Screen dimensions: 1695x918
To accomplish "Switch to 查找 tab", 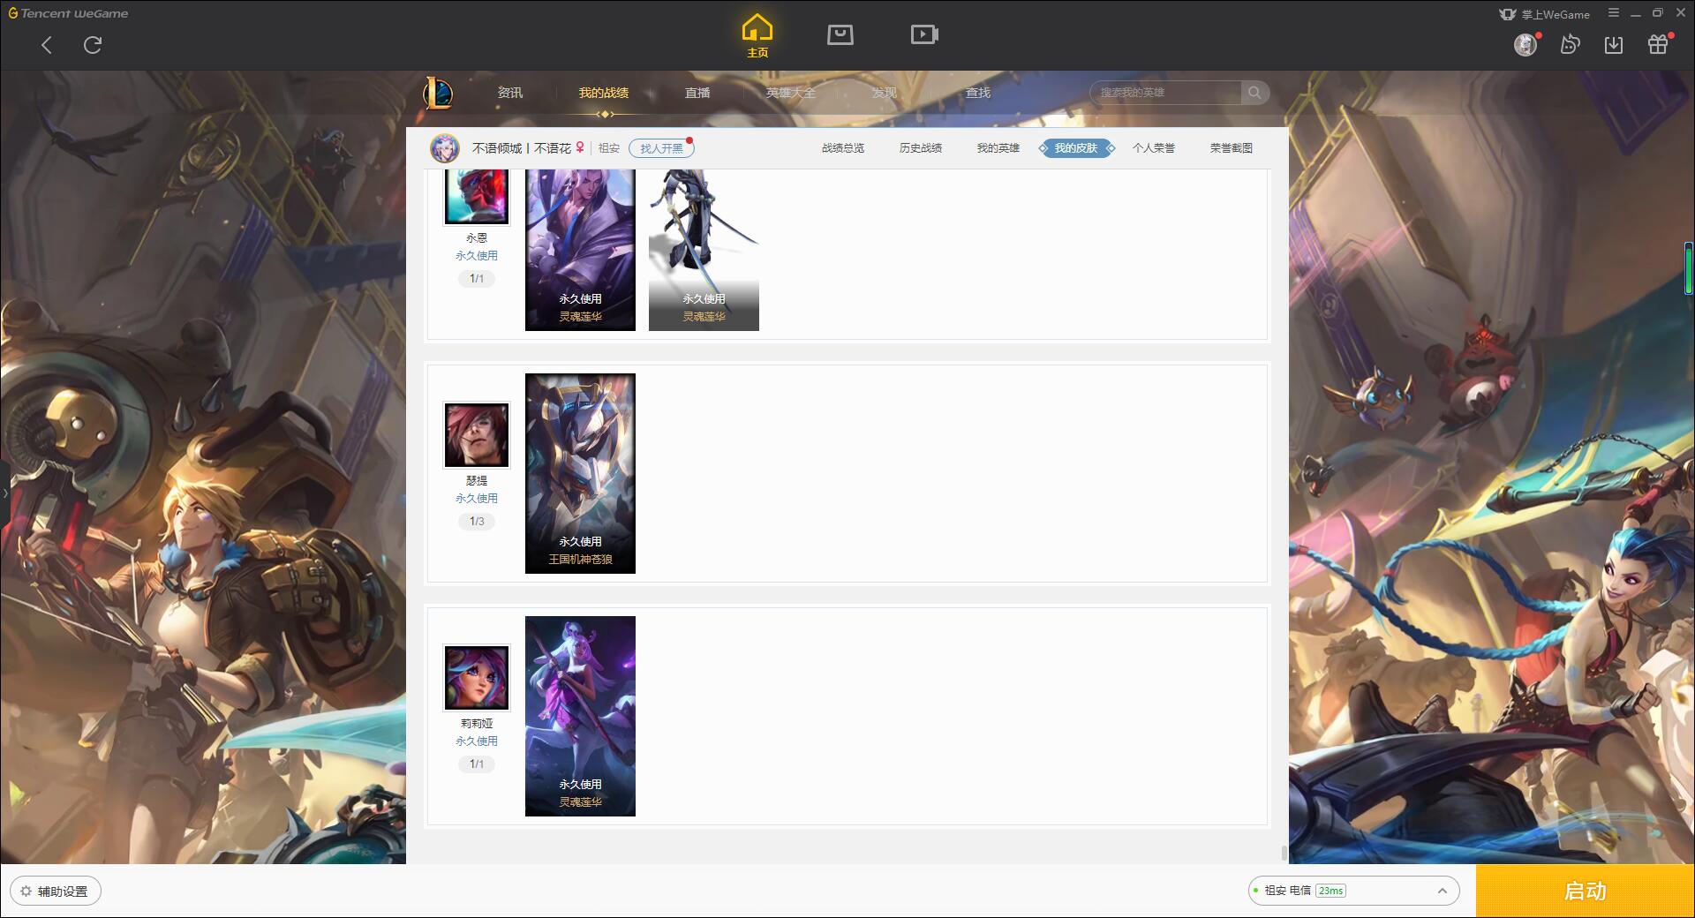I will point(978,93).
